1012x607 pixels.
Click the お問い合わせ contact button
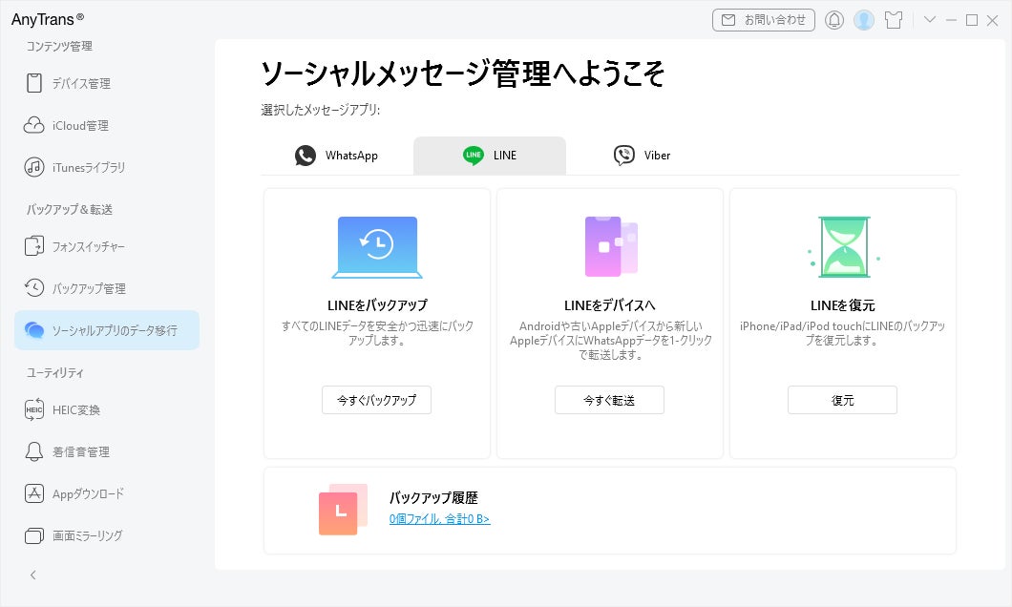[x=764, y=20]
